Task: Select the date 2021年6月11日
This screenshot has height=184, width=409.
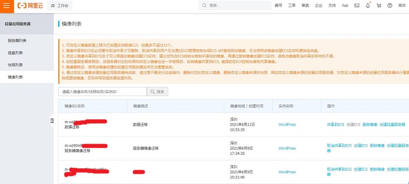Action: (242, 125)
